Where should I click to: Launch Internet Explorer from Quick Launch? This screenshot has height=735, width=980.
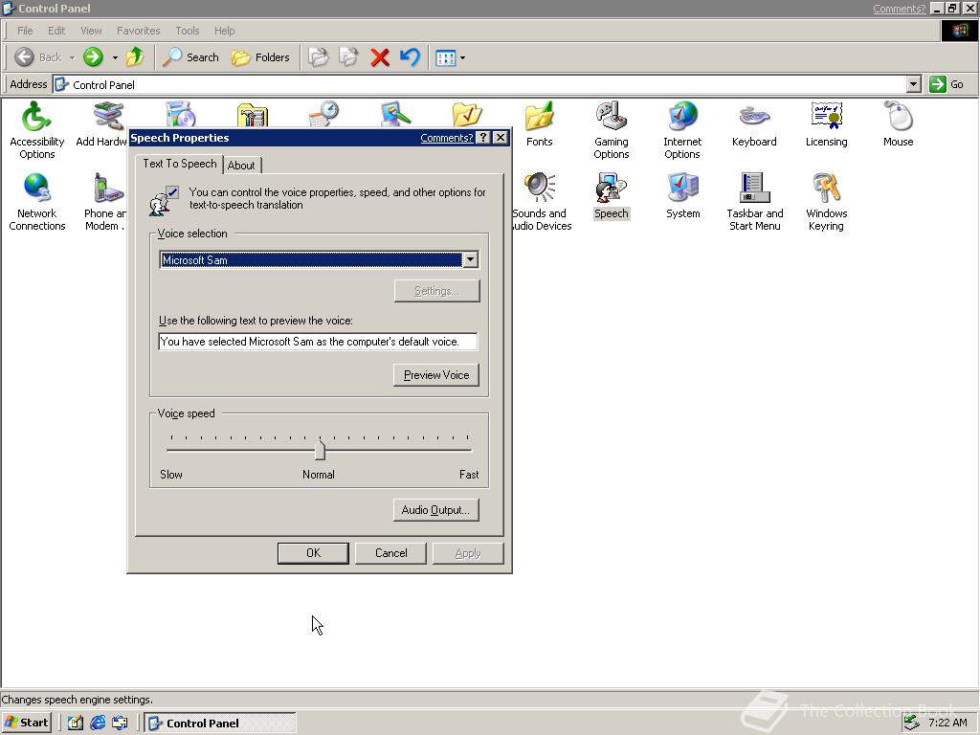coord(99,723)
